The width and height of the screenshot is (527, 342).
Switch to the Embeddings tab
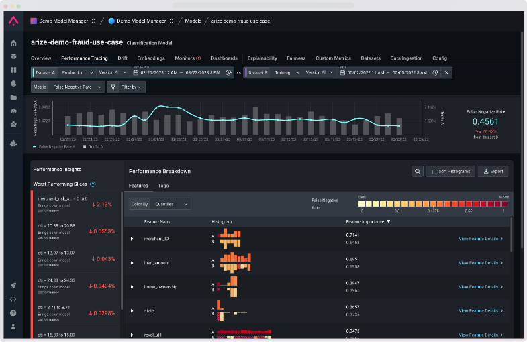151,58
